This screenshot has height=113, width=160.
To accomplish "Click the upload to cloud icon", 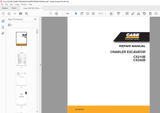I will click(15, 14).
